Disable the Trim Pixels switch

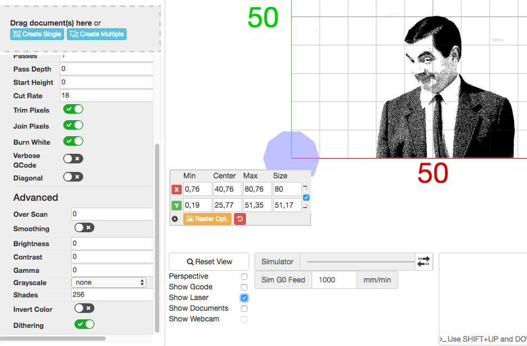pos(73,109)
